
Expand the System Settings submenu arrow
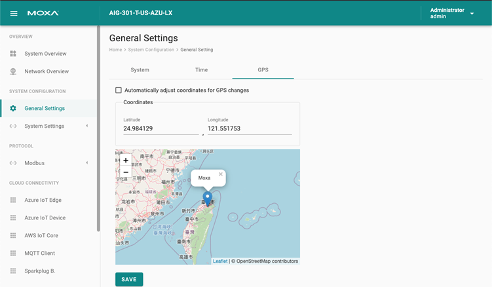87,126
